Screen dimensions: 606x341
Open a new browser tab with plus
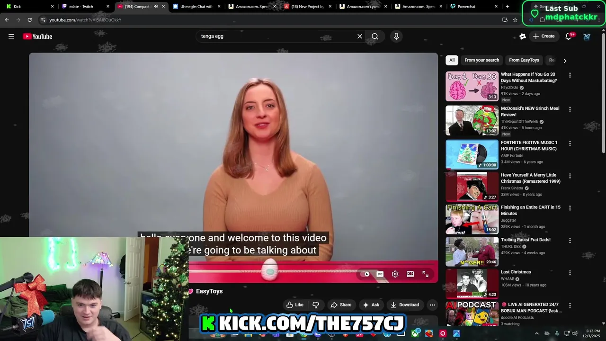tap(508, 7)
